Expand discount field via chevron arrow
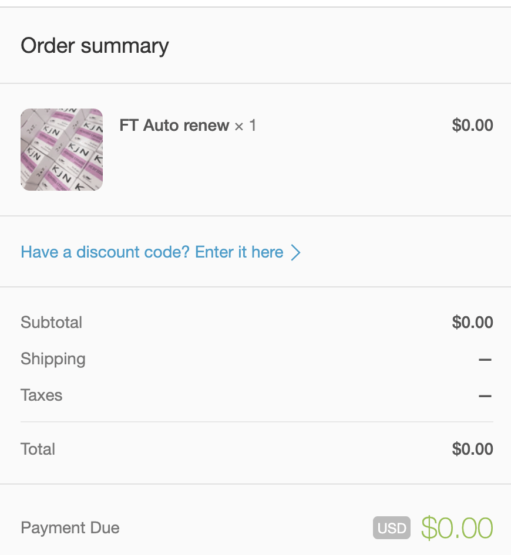 (296, 253)
